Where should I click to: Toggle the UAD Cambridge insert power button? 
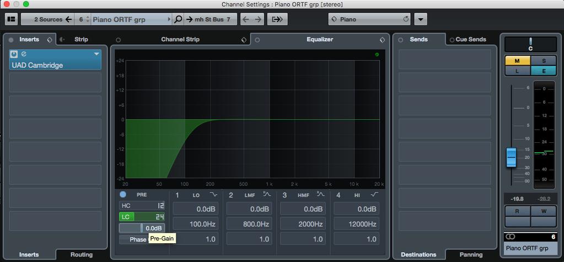[x=14, y=54]
